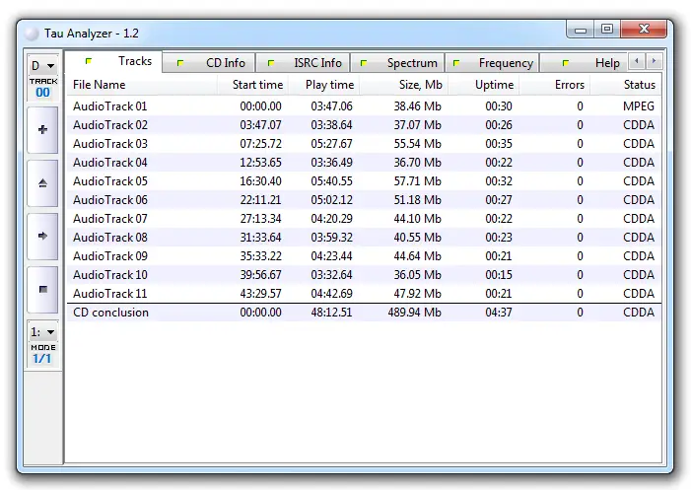Image resolution: width=691 pixels, height=490 pixels.
Task: Minimize the Tau Analyzer window
Action: click(x=580, y=30)
